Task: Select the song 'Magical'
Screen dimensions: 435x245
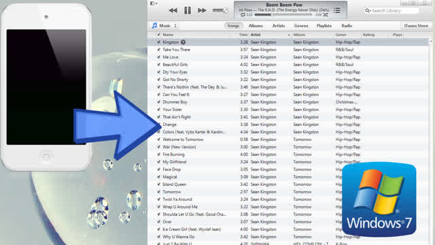Action: tap(170, 177)
